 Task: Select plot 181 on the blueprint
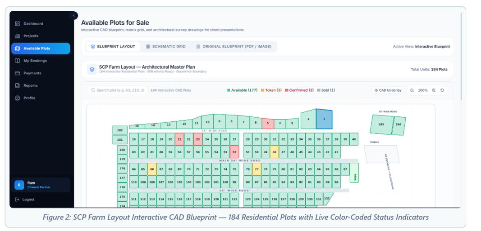coord(120,139)
